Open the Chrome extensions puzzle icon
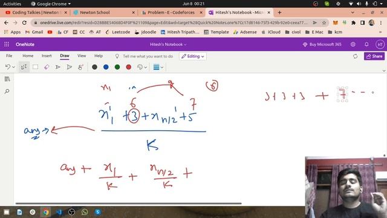 353,23
